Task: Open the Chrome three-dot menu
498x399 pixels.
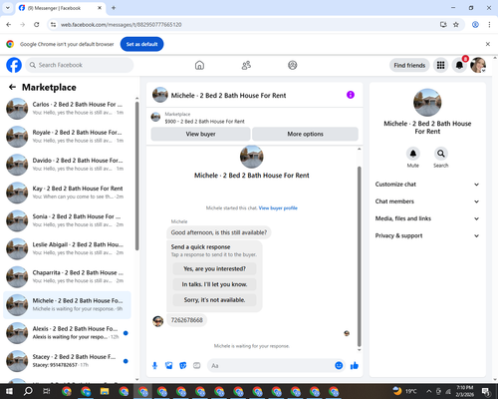Action: point(489,25)
